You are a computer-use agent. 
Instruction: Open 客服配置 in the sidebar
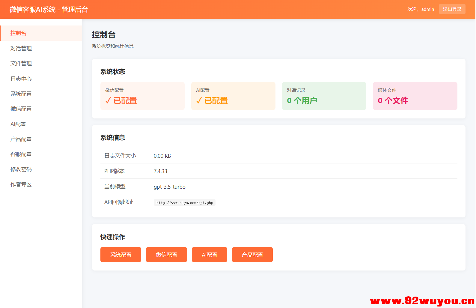(21, 154)
